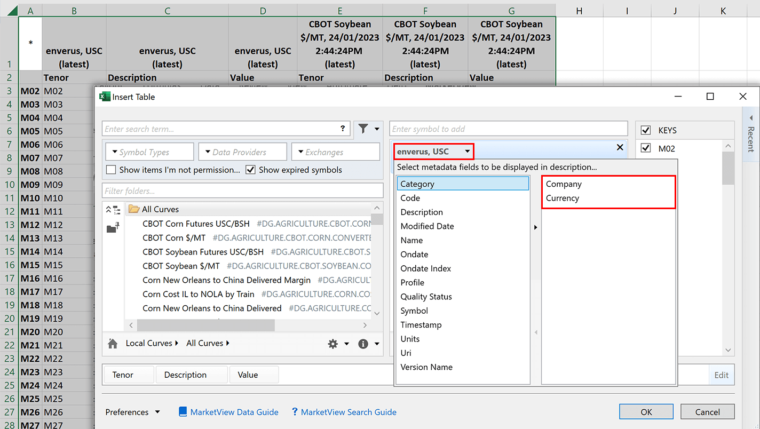Click the keys list vertical scrollbar
The width and height of the screenshot is (760, 429).
click(728, 168)
